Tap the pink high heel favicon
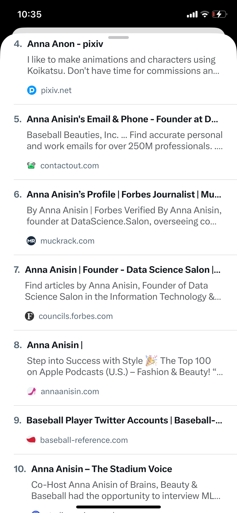237x513 pixels. coord(31,391)
